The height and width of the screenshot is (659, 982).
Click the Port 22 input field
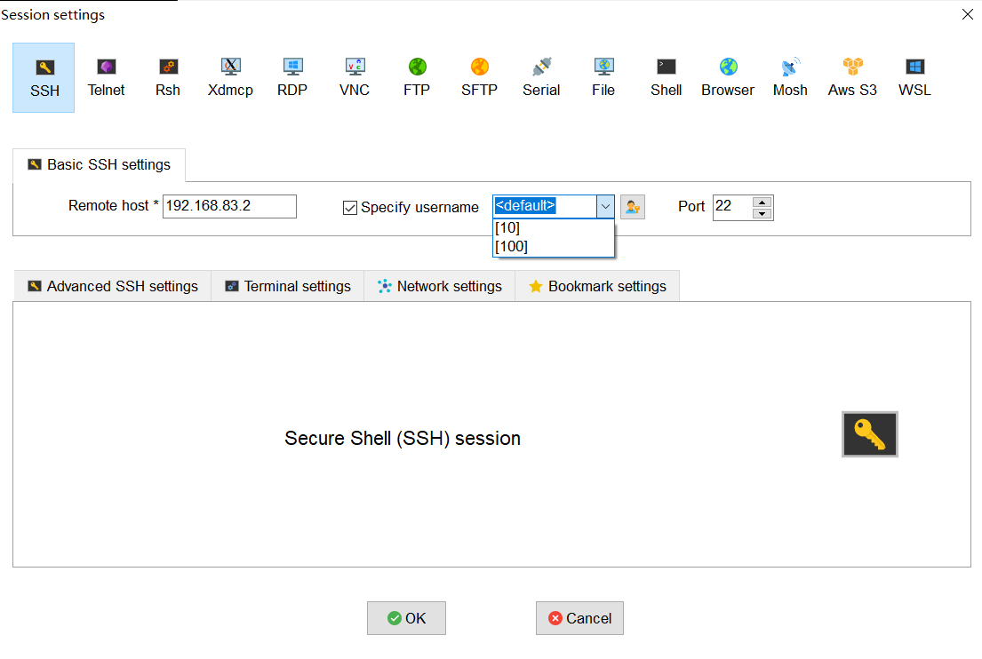point(732,207)
